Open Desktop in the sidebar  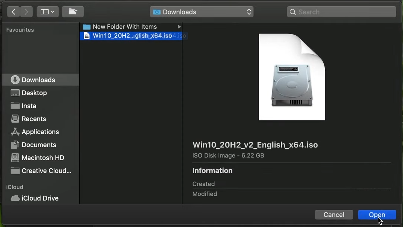click(41, 93)
